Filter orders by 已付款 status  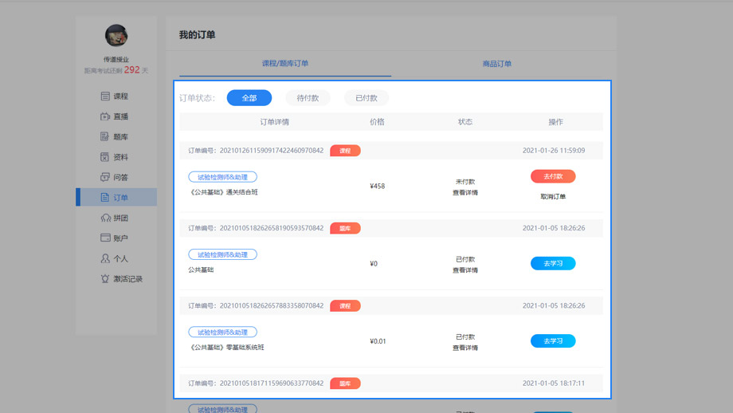click(366, 98)
